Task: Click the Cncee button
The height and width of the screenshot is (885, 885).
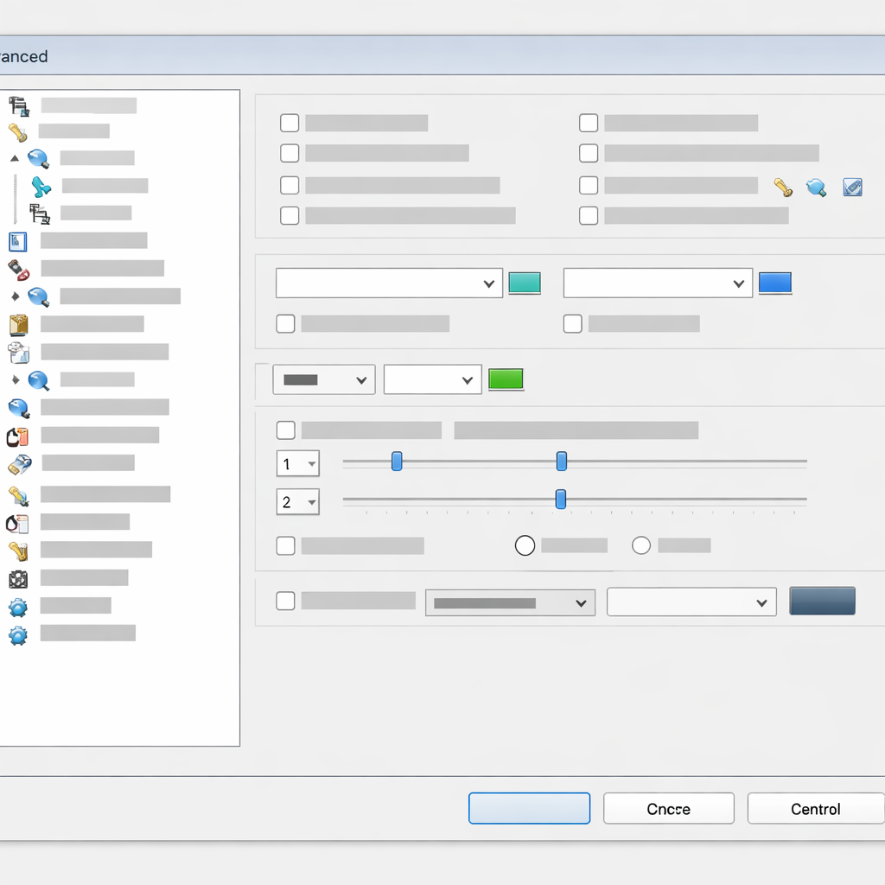Action: [668, 809]
